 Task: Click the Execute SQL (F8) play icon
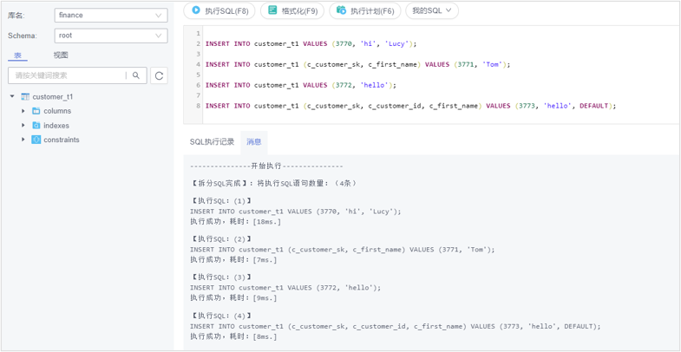pyautogui.click(x=196, y=10)
